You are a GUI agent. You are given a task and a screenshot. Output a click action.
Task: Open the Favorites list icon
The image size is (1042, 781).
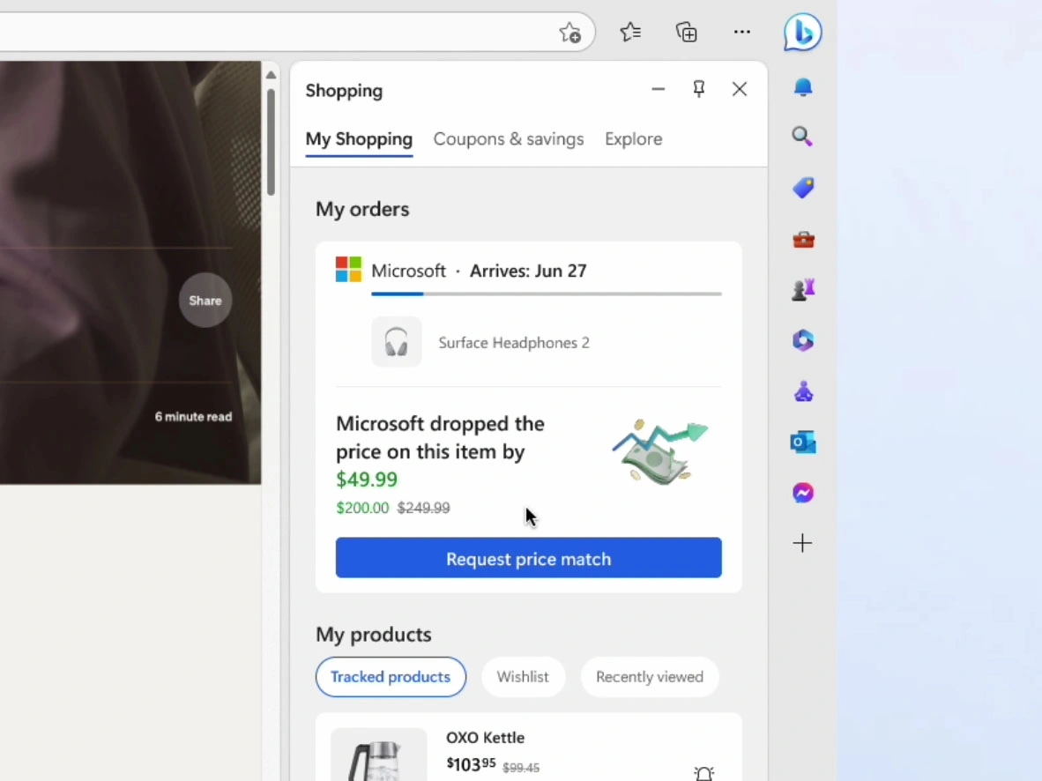pos(630,32)
